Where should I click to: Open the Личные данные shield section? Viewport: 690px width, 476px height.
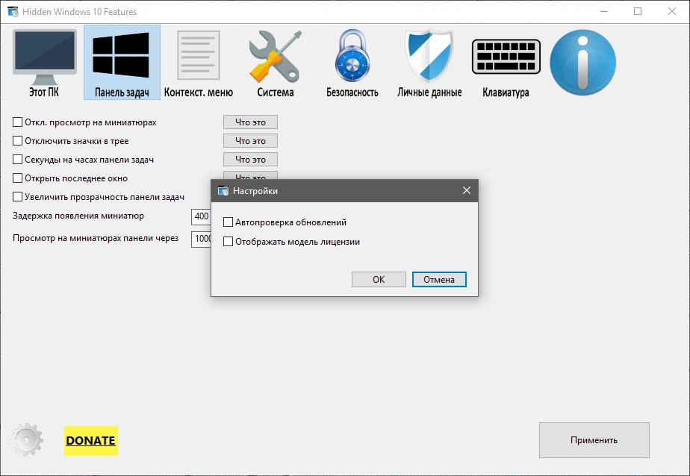pos(429,63)
